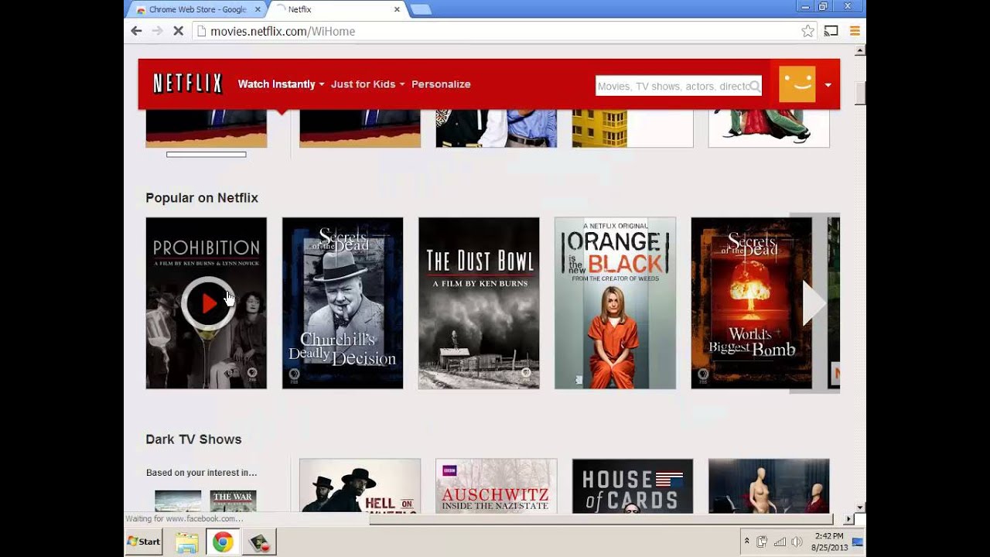Viewport: 990px width, 557px height.
Task: Click the search magnifier icon
Action: (755, 86)
